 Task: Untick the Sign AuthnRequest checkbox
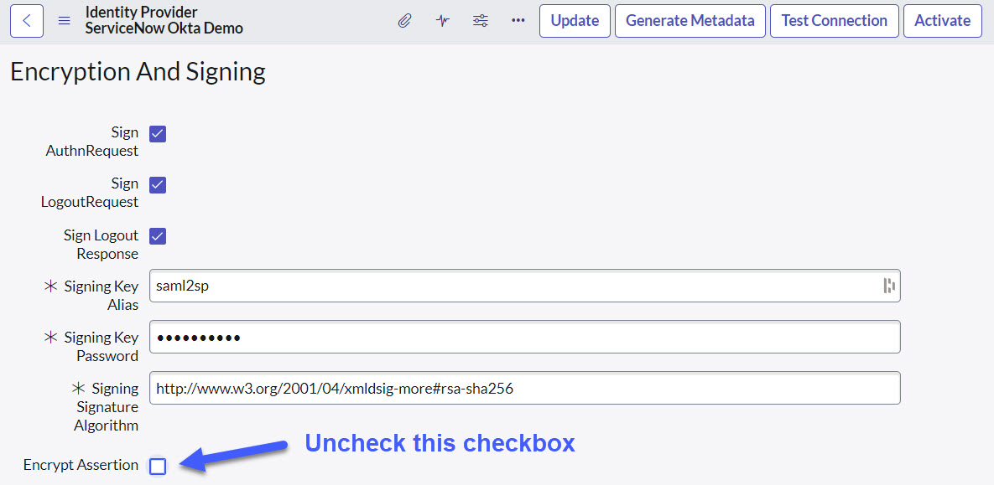pos(158,134)
